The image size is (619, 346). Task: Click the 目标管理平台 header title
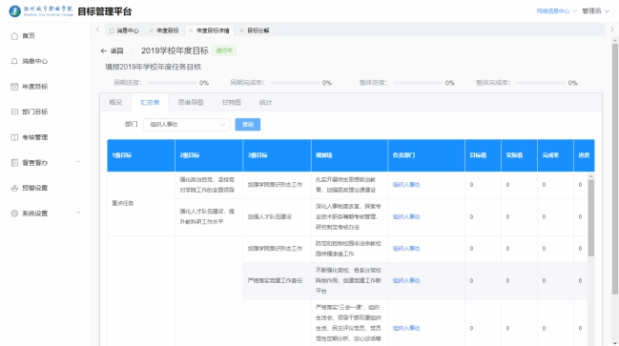(105, 11)
